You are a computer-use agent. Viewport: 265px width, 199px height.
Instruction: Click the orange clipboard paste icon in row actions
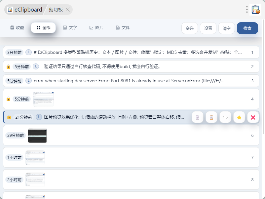tap(211, 117)
